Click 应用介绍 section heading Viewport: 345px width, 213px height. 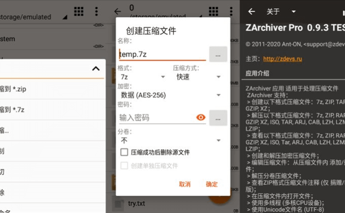257,73
